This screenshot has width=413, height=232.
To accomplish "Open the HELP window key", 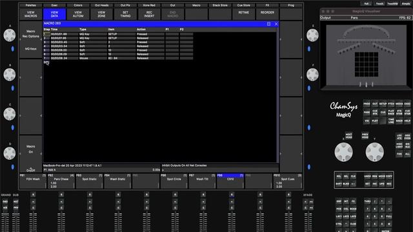I will 407,121.
